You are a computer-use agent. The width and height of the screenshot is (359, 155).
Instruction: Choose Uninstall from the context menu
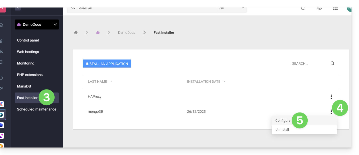[282, 129]
